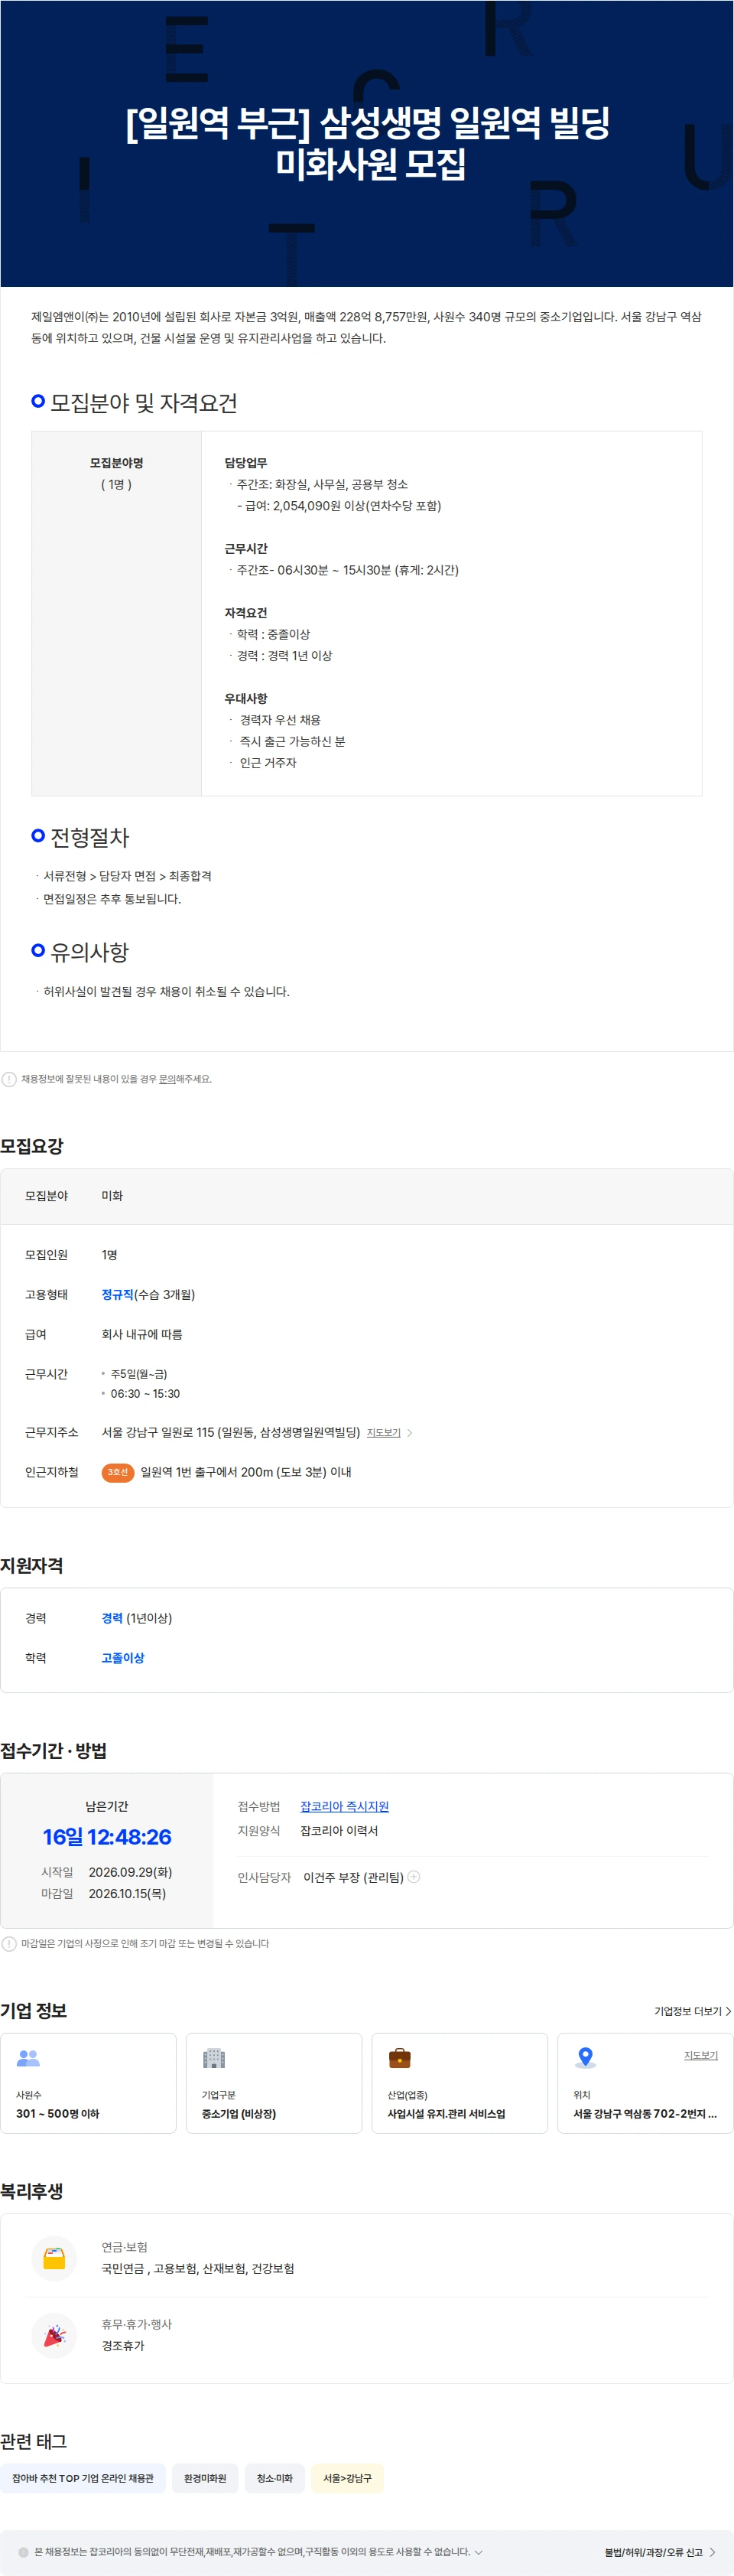This screenshot has width=734, height=2576.
Task: Click the pension and insurance folder icon
Action: click(54, 2258)
